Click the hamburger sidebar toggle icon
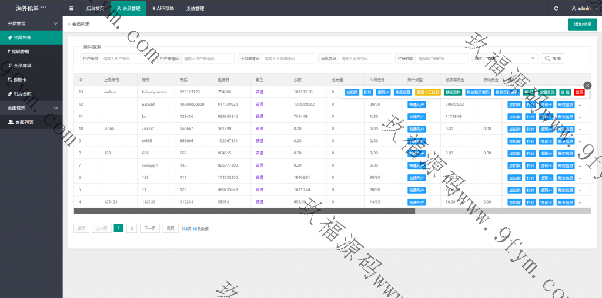Viewport: 602px width, 298px height. tap(71, 8)
